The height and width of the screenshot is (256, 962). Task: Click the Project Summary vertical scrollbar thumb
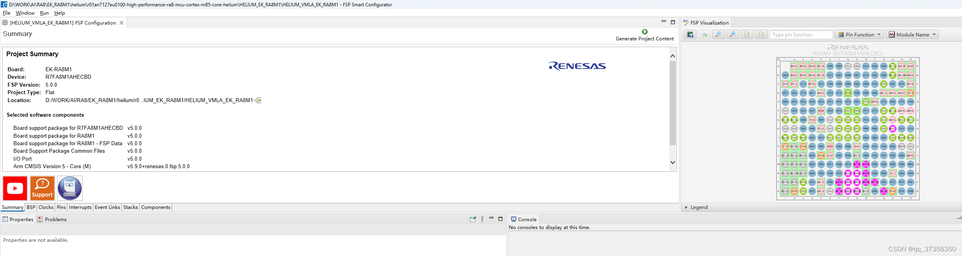[x=673, y=103]
